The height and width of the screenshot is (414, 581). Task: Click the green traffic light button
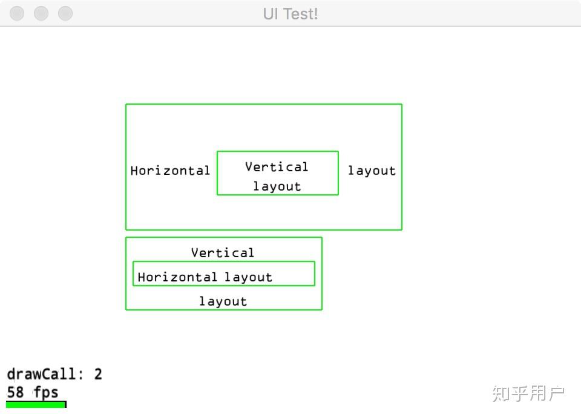pos(65,13)
